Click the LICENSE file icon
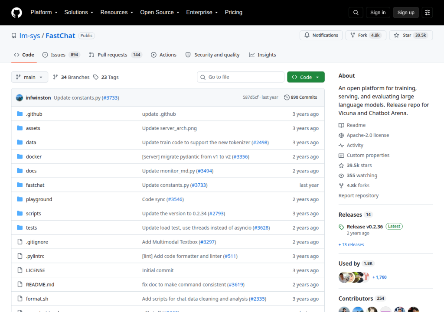 click(20, 270)
